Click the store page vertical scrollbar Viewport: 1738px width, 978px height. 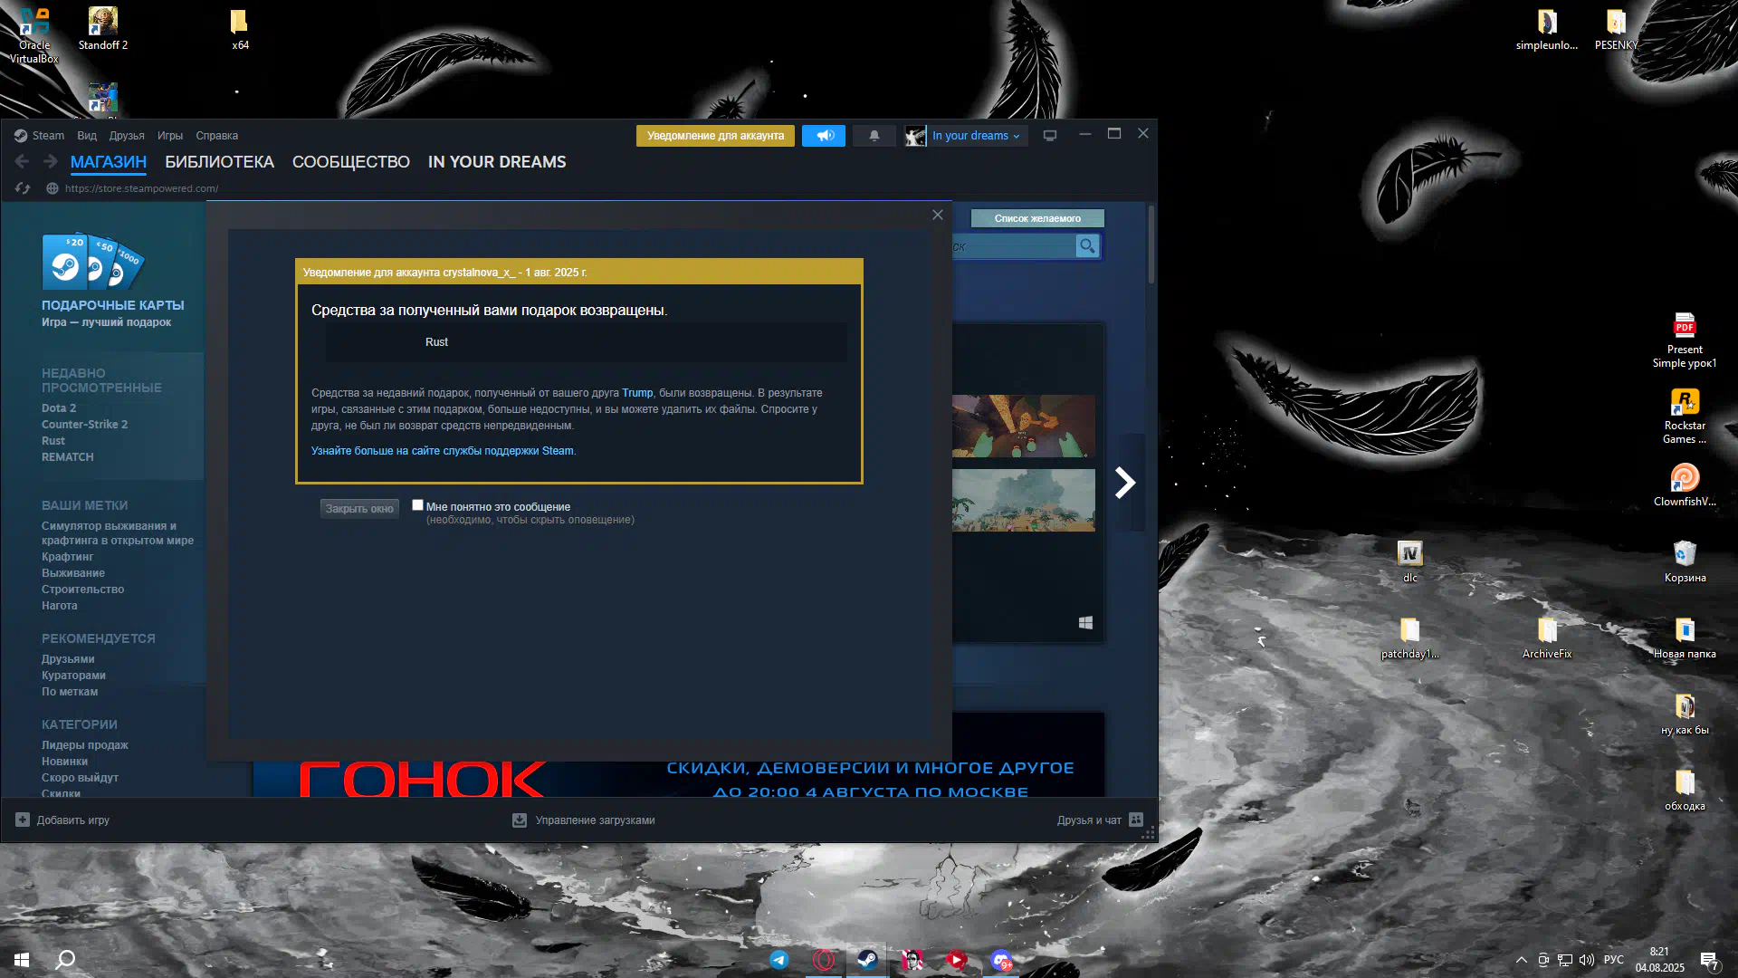1151,244
